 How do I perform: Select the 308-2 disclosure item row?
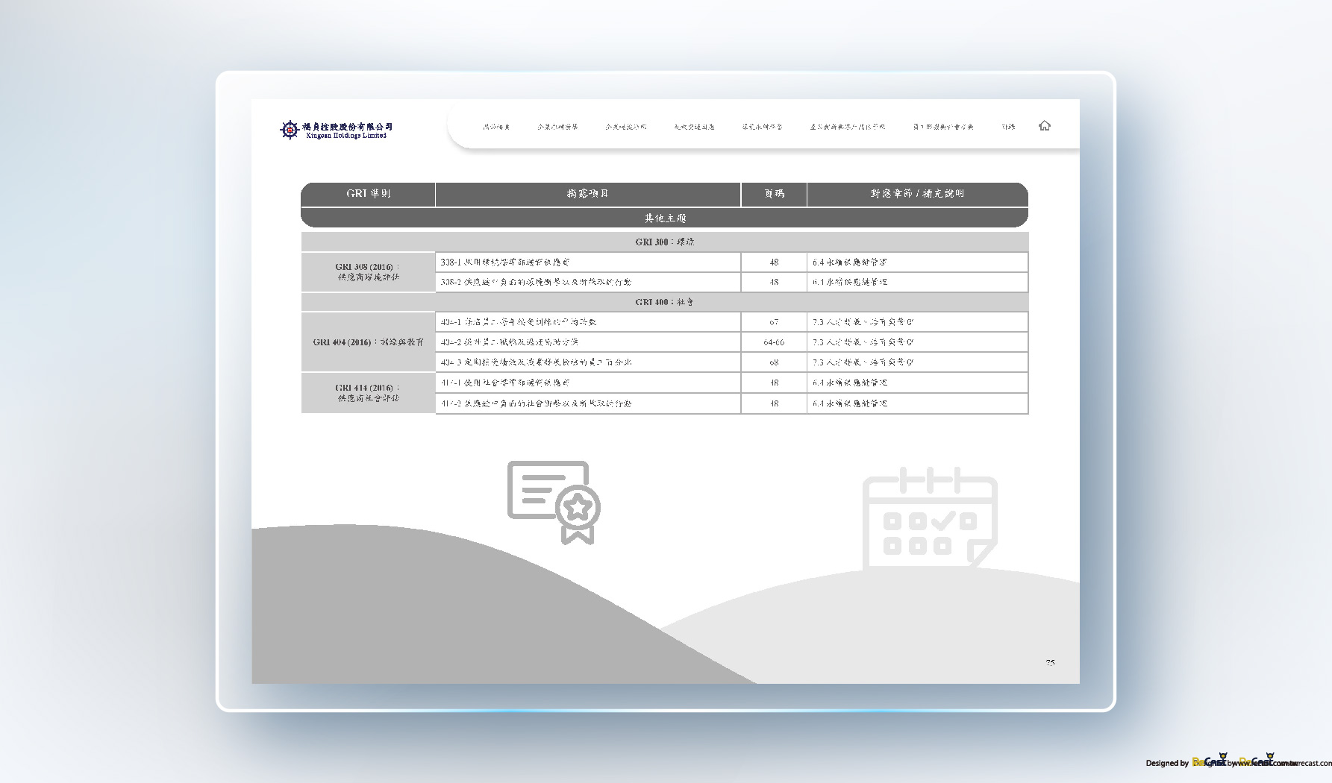(588, 283)
